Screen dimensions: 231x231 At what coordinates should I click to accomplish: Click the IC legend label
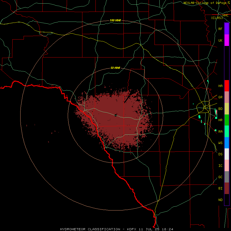(x=220, y=166)
